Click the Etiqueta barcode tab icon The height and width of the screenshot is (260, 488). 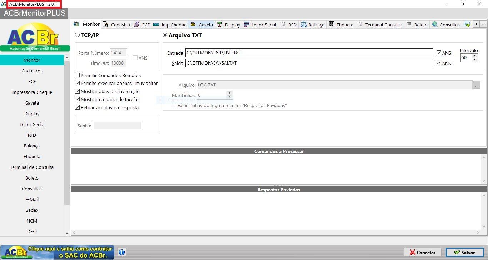[x=331, y=24]
